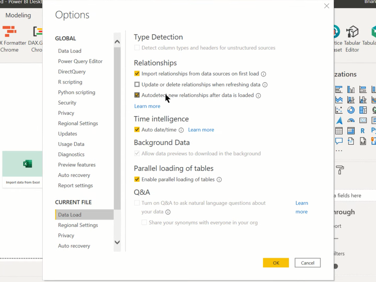Select the blue arrow map visual
Screen dimensions: 376x282
coord(339,120)
